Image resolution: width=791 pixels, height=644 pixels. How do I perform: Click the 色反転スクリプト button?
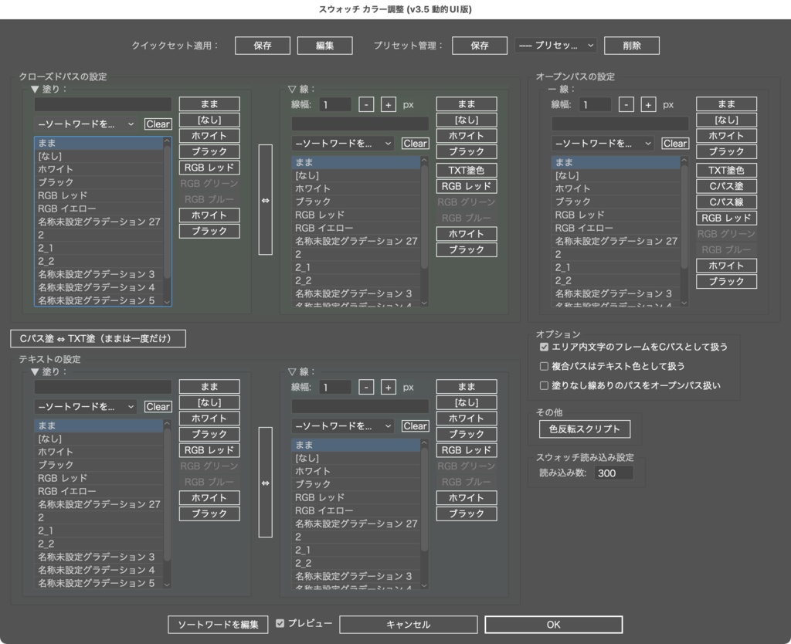pos(585,429)
